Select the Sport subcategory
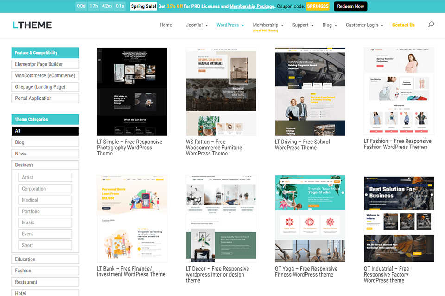 (45, 245)
